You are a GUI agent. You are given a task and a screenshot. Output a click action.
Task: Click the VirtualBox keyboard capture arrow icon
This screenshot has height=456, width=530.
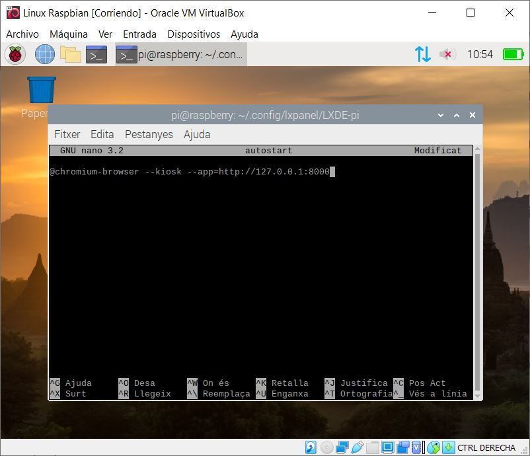pyautogui.click(x=449, y=447)
